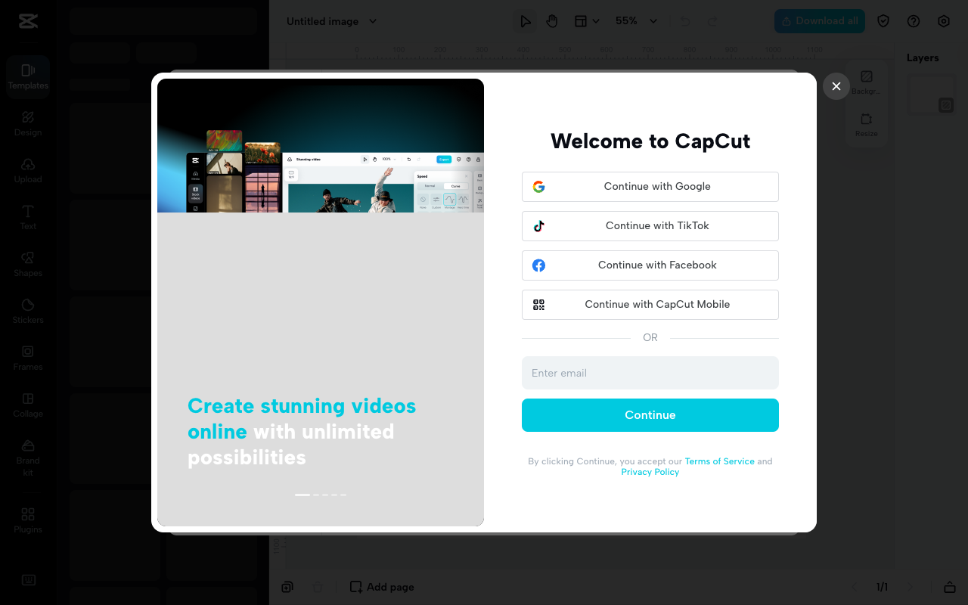Open the help question mark icon
Image resolution: width=968 pixels, height=605 pixels.
pos(914,21)
